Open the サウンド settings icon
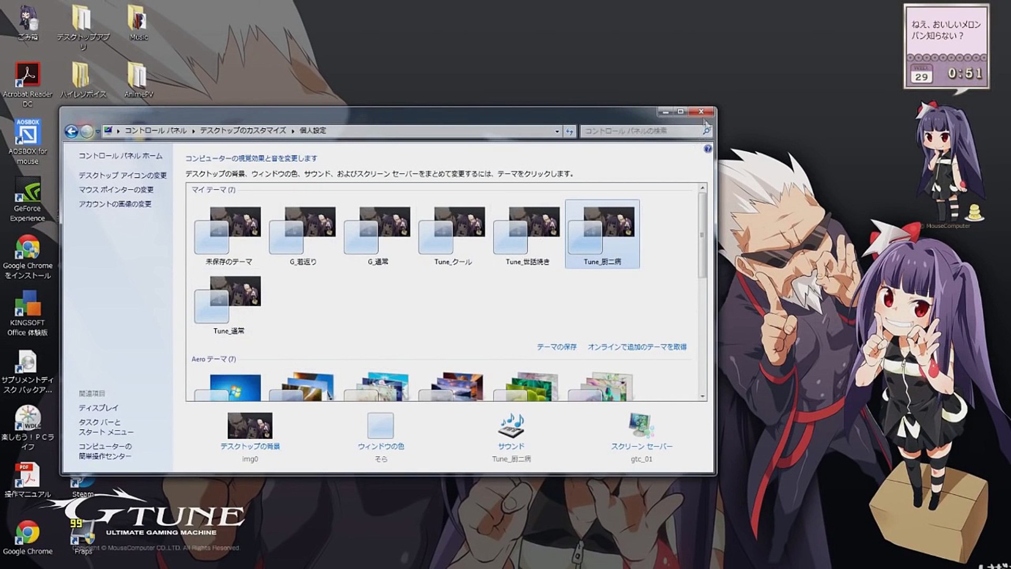1011x569 pixels. 511,426
